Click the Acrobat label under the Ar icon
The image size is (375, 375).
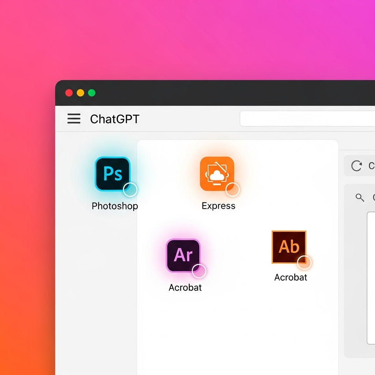tap(185, 287)
